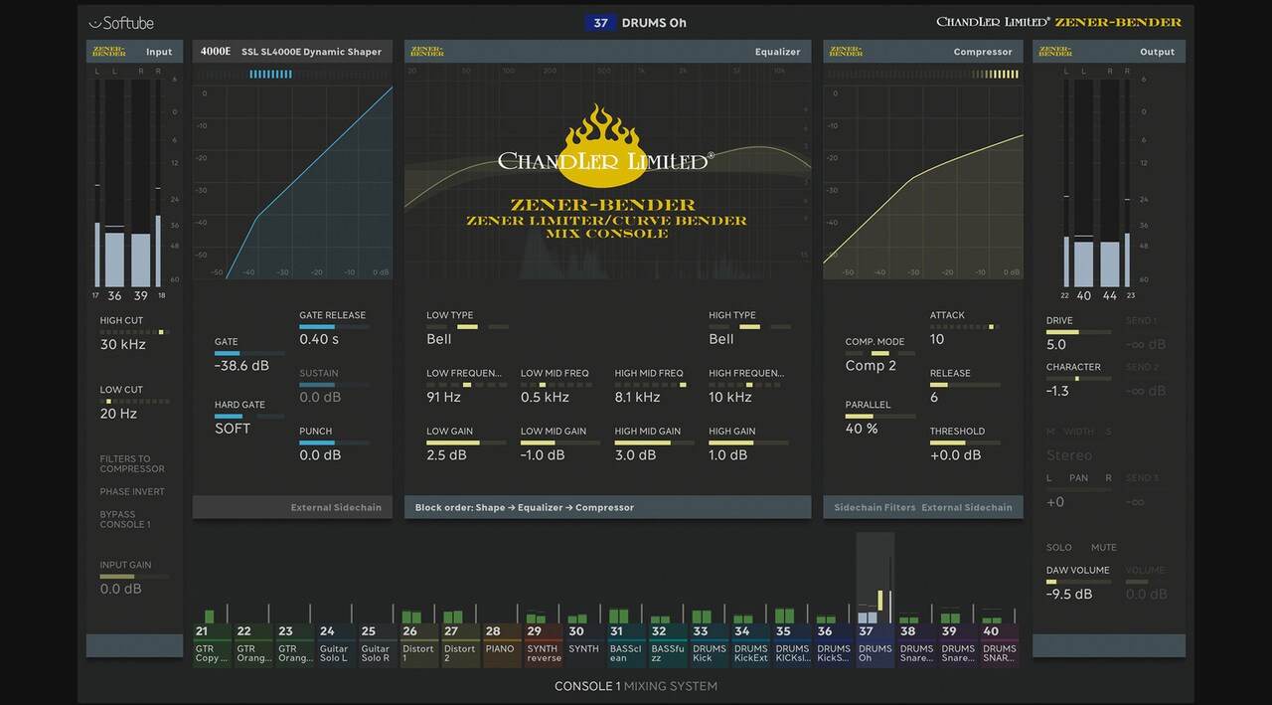The height and width of the screenshot is (705, 1272).
Task: Click the Zener-Bender badge in the Input header
Action: point(108,51)
